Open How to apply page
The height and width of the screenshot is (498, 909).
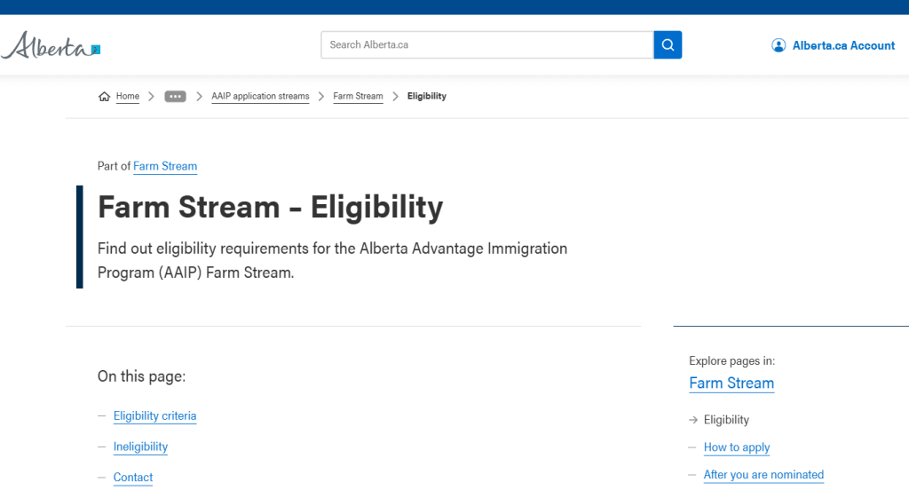pos(737,447)
